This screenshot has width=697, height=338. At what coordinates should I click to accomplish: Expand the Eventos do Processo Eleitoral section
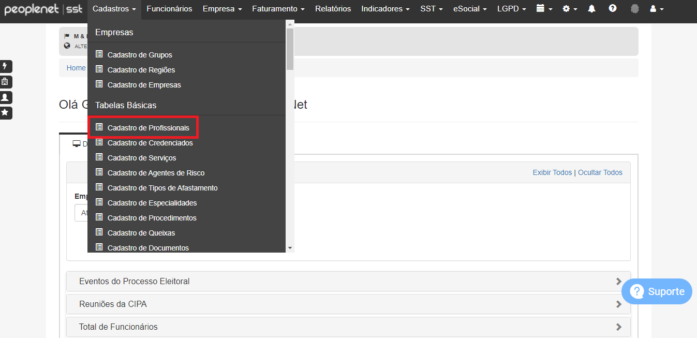coord(348,281)
